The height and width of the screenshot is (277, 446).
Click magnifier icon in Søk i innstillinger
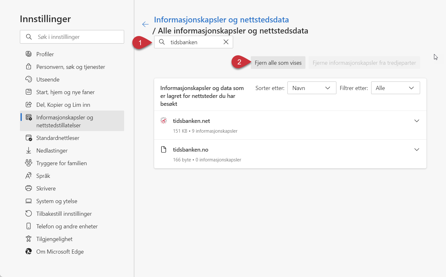[29, 37]
